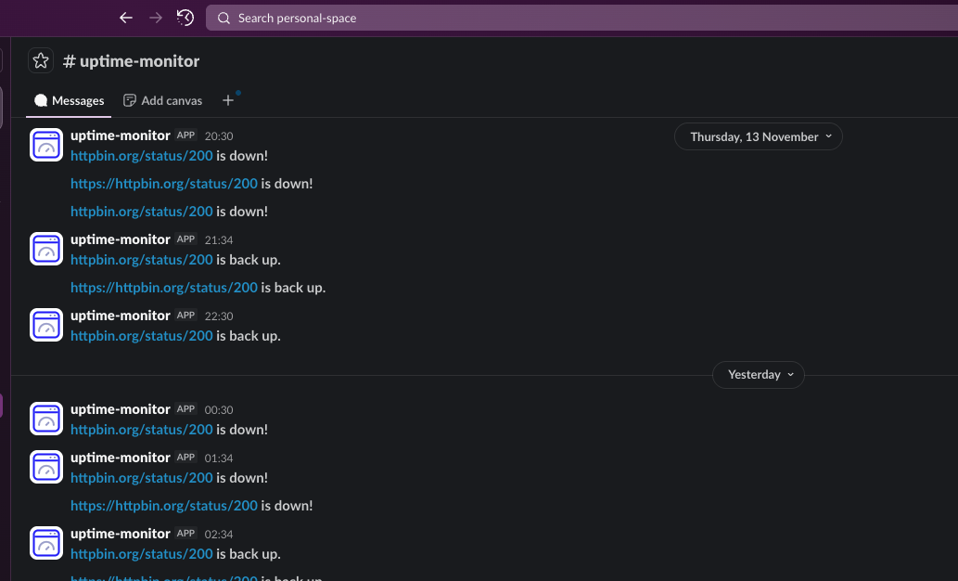Click the back navigation arrow
The image size is (958, 581).
(125, 17)
